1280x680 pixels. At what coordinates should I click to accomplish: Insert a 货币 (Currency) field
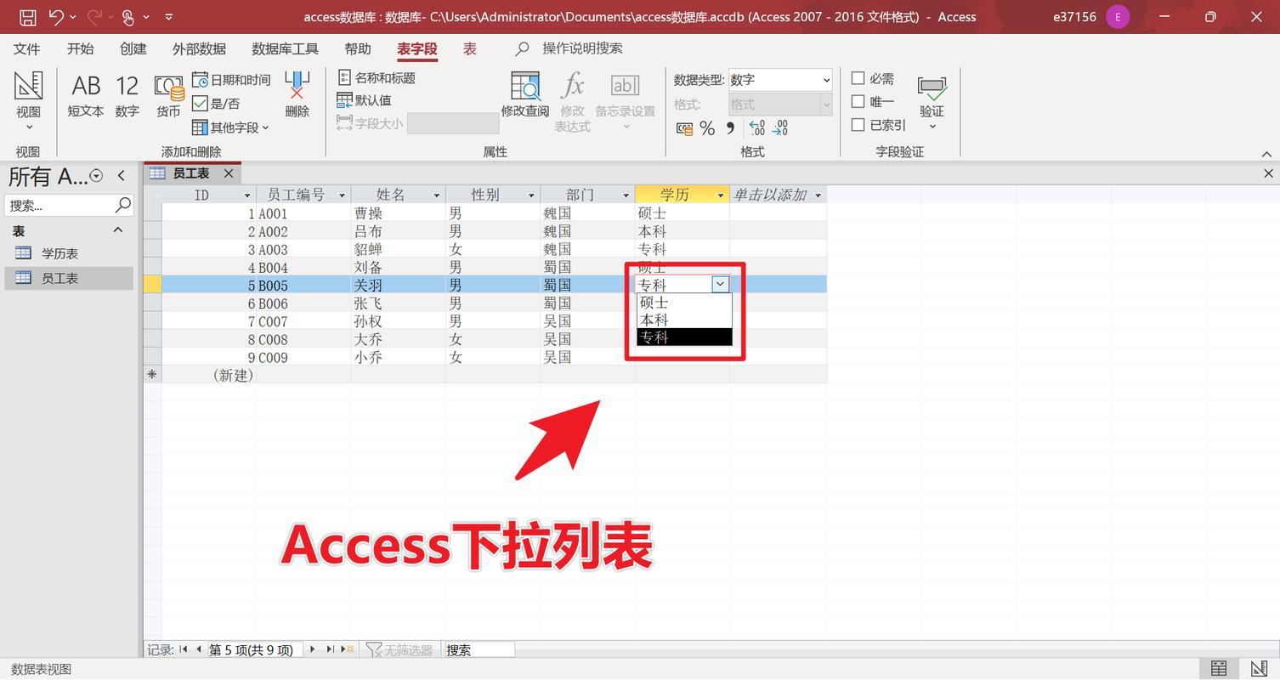(x=167, y=95)
